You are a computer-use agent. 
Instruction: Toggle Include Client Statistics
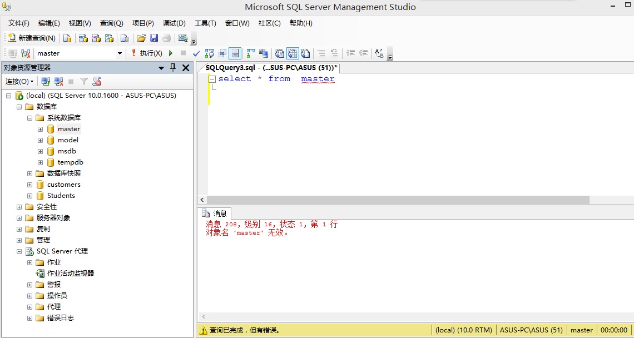click(264, 53)
